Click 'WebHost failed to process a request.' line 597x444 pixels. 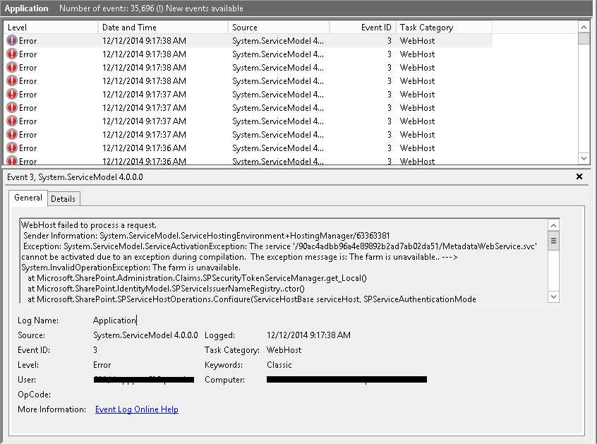(89, 225)
